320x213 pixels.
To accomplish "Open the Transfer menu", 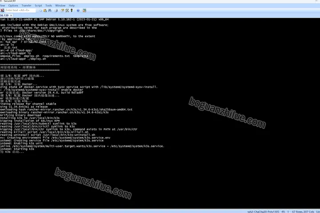I will [x=26, y=5].
